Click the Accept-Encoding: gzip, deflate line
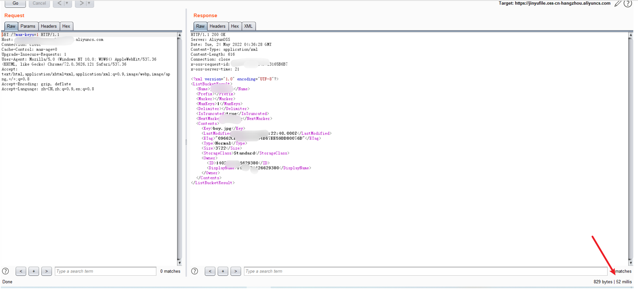This screenshot has height=289, width=638. click(x=36, y=84)
